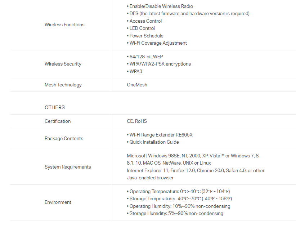Click the Storage Humidity specification line
Image resolution: width=296 pixels, height=228 pixels.
[x=176, y=214]
